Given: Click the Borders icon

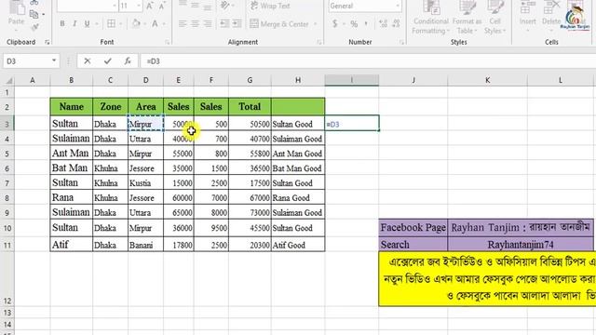Looking at the screenshot, I should click(x=111, y=23).
